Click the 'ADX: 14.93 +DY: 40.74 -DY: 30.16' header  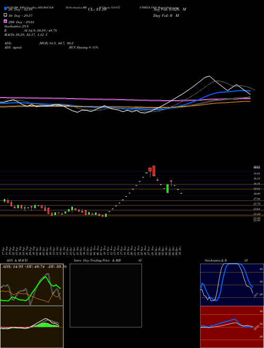click(x=34, y=267)
